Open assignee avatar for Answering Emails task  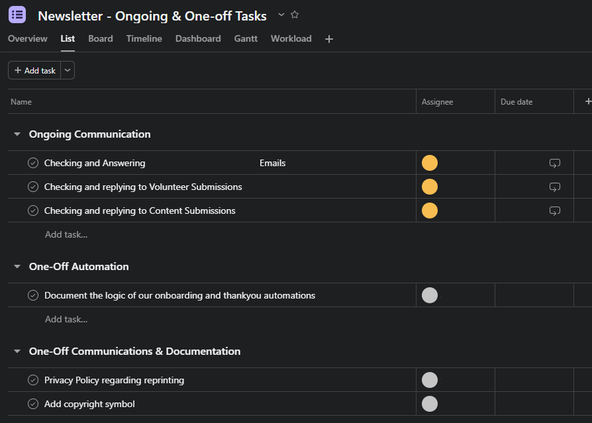pyautogui.click(x=430, y=163)
